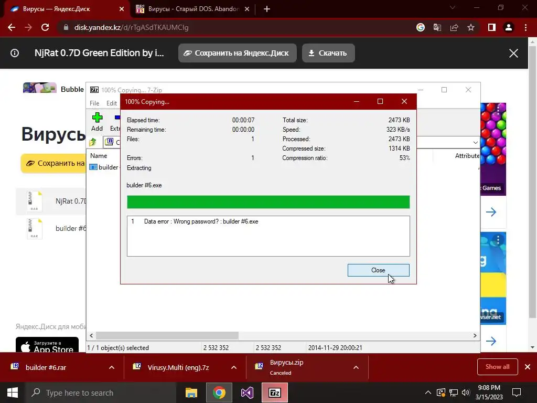The image size is (537, 403).
Task: Open the file info icon beside NjRat title
Action: point(15,53)
